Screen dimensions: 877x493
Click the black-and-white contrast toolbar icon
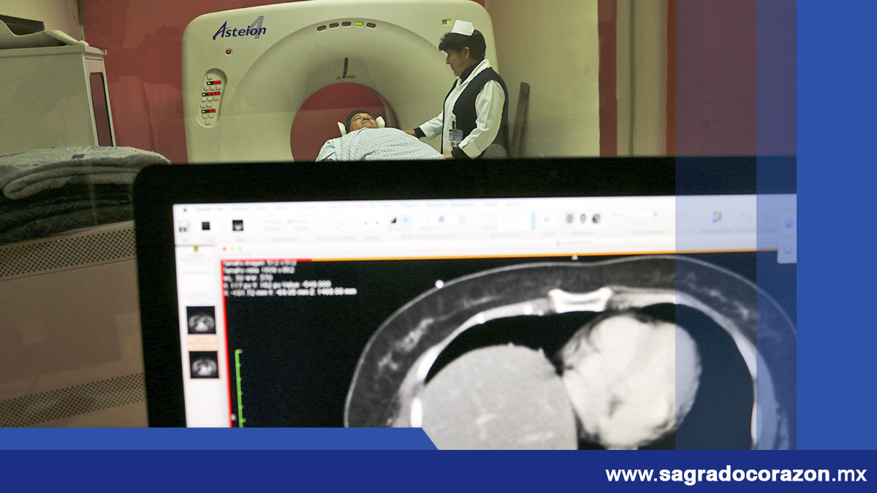coord(393,220)
